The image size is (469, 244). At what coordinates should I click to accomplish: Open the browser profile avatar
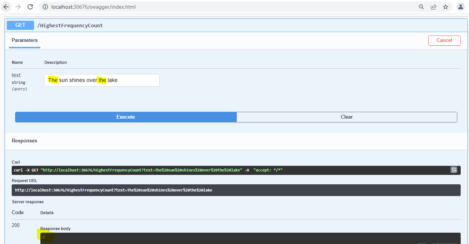(x=460, y=6)
